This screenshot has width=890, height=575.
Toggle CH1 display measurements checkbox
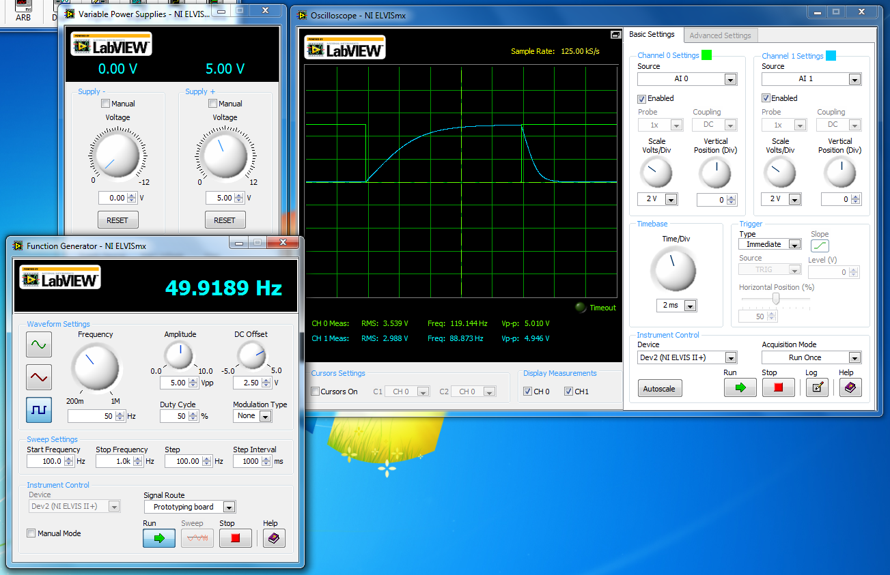tap(568, 392)
